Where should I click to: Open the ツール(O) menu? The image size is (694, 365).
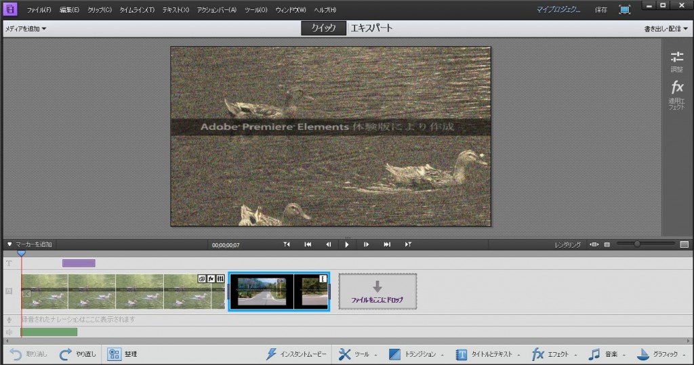[256, 9]
